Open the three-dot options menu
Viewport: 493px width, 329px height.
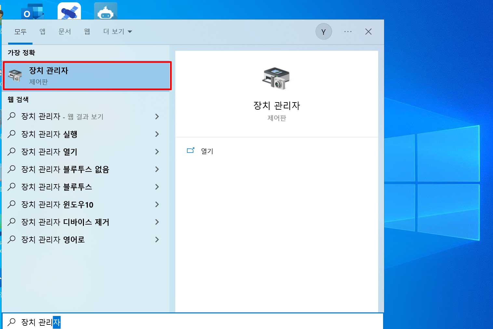[x=348, y=32]
